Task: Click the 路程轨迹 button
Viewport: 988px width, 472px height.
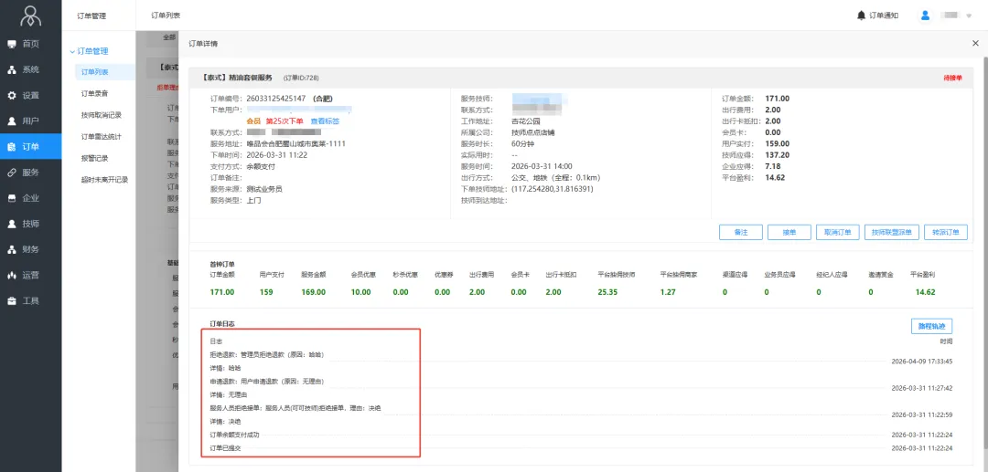Action: click(x=931, y=326)
